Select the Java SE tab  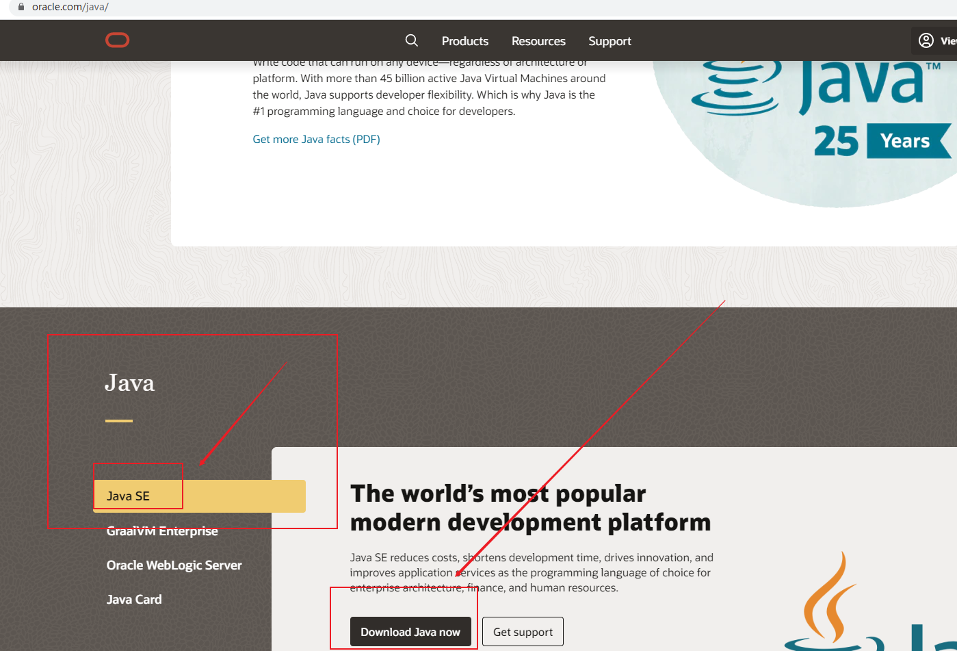point(199,496)
